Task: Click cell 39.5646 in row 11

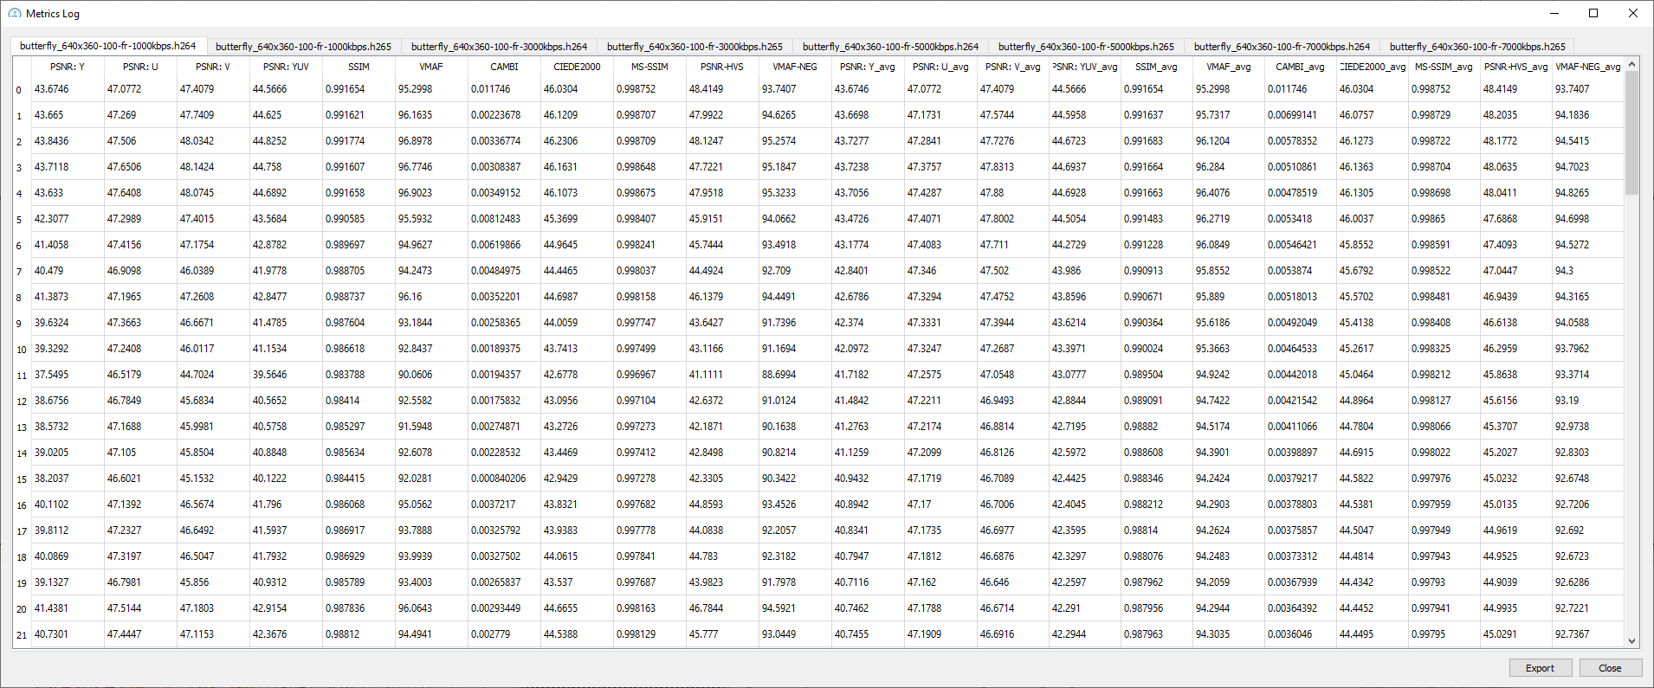Action: point(286,375)
